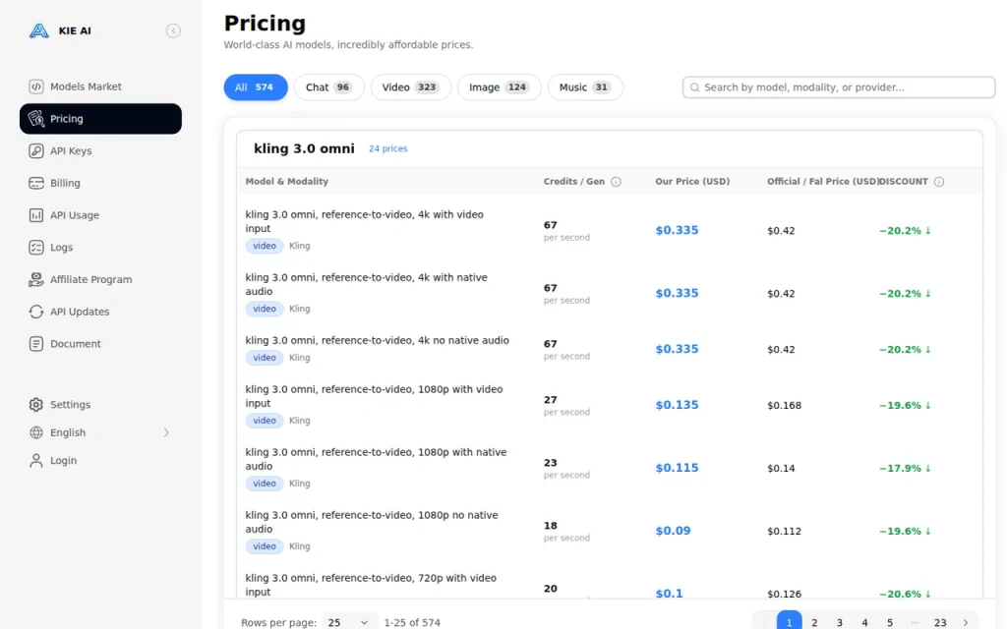Click the Document page icon
The width and height of the screenshot is (1007, 629).
pyautogui.click(x=36, y=343)
